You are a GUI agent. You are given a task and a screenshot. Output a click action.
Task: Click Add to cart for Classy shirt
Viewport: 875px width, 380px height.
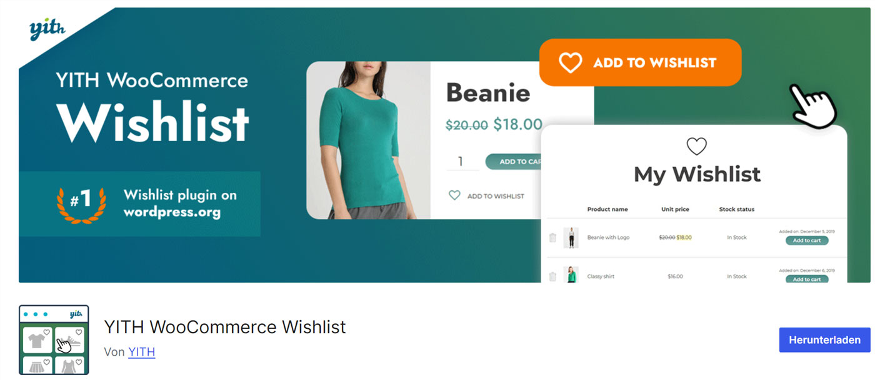(807, 279)
